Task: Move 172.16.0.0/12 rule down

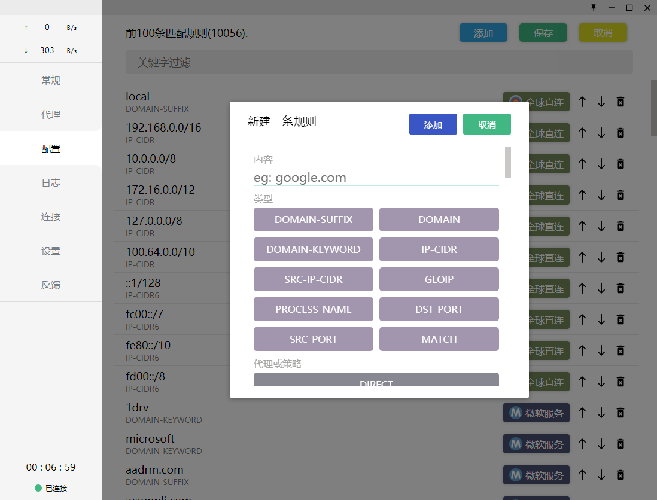Action: [x=601, y=195]
